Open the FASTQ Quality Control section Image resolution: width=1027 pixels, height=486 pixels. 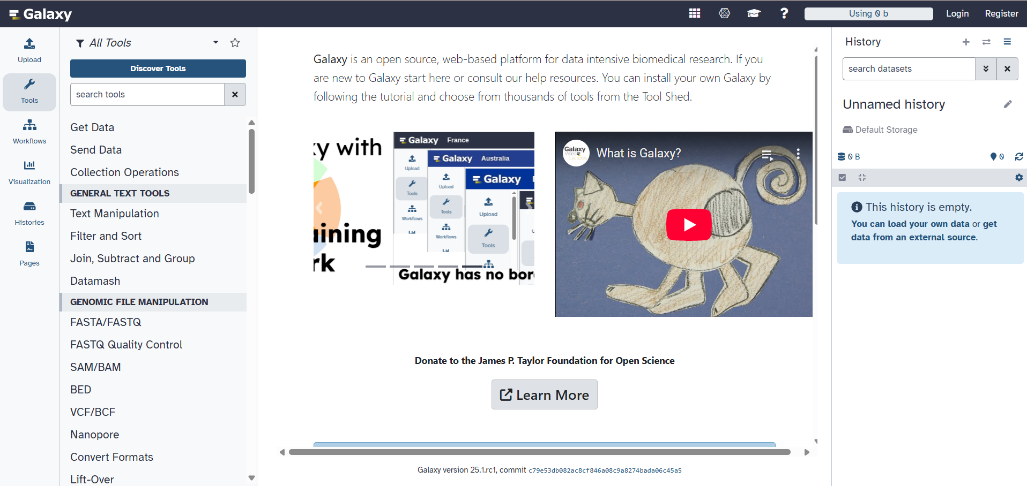click(x=126, y=345)
